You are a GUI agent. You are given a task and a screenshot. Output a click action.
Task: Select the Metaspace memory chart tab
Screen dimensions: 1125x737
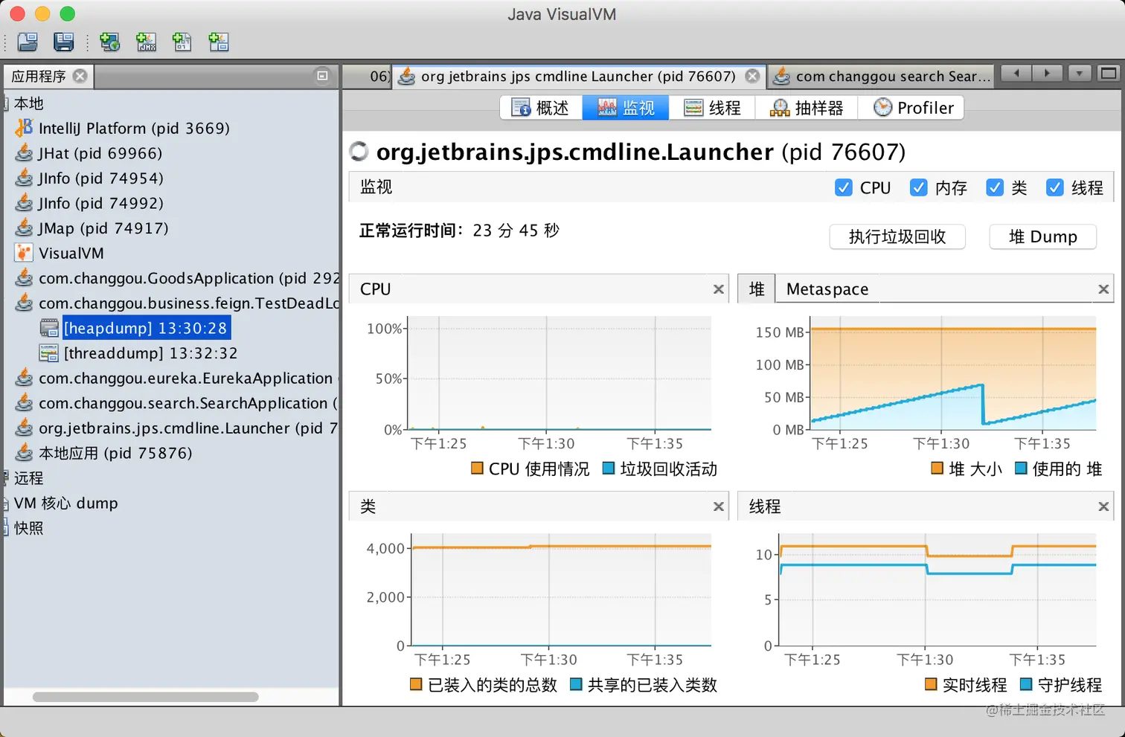point(827,289)
